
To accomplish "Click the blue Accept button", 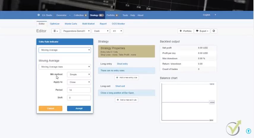I will pyautogui.click(x=79, y=108).
